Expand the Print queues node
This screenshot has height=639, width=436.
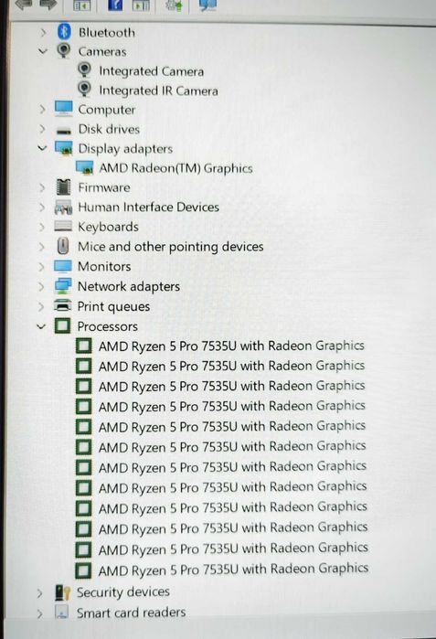[41, 306]
